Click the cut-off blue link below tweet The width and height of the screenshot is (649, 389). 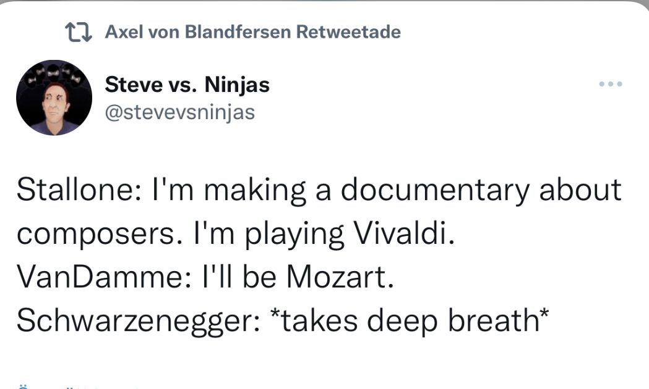coord(74,386)
